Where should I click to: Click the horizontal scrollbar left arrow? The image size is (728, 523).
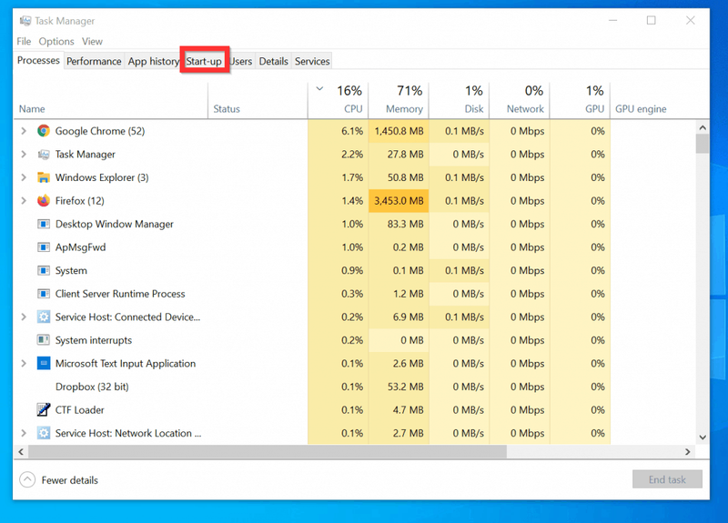coord(21,451)
